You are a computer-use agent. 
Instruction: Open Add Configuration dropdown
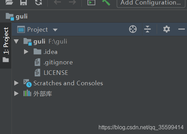(151, 3)
